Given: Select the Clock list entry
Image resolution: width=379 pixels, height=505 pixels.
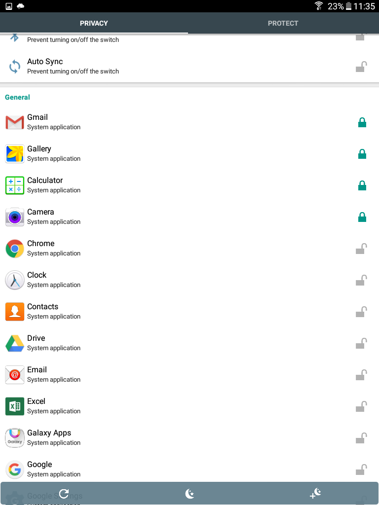Looking at the screenshot, I should point(148,280).
